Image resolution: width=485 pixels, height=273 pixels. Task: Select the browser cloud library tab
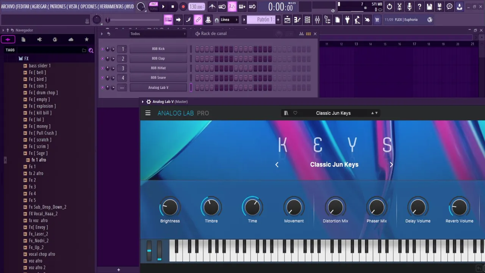point(71,39)
